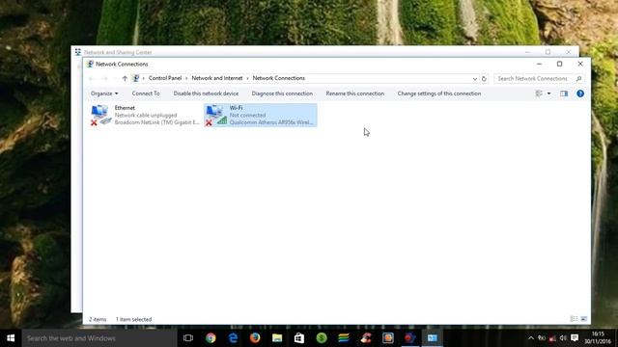Click Control Panel in the address path
618x347 pixels.
click(x=165, y=78)
